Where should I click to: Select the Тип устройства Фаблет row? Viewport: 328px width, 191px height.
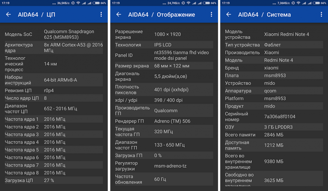click(274, 45)
